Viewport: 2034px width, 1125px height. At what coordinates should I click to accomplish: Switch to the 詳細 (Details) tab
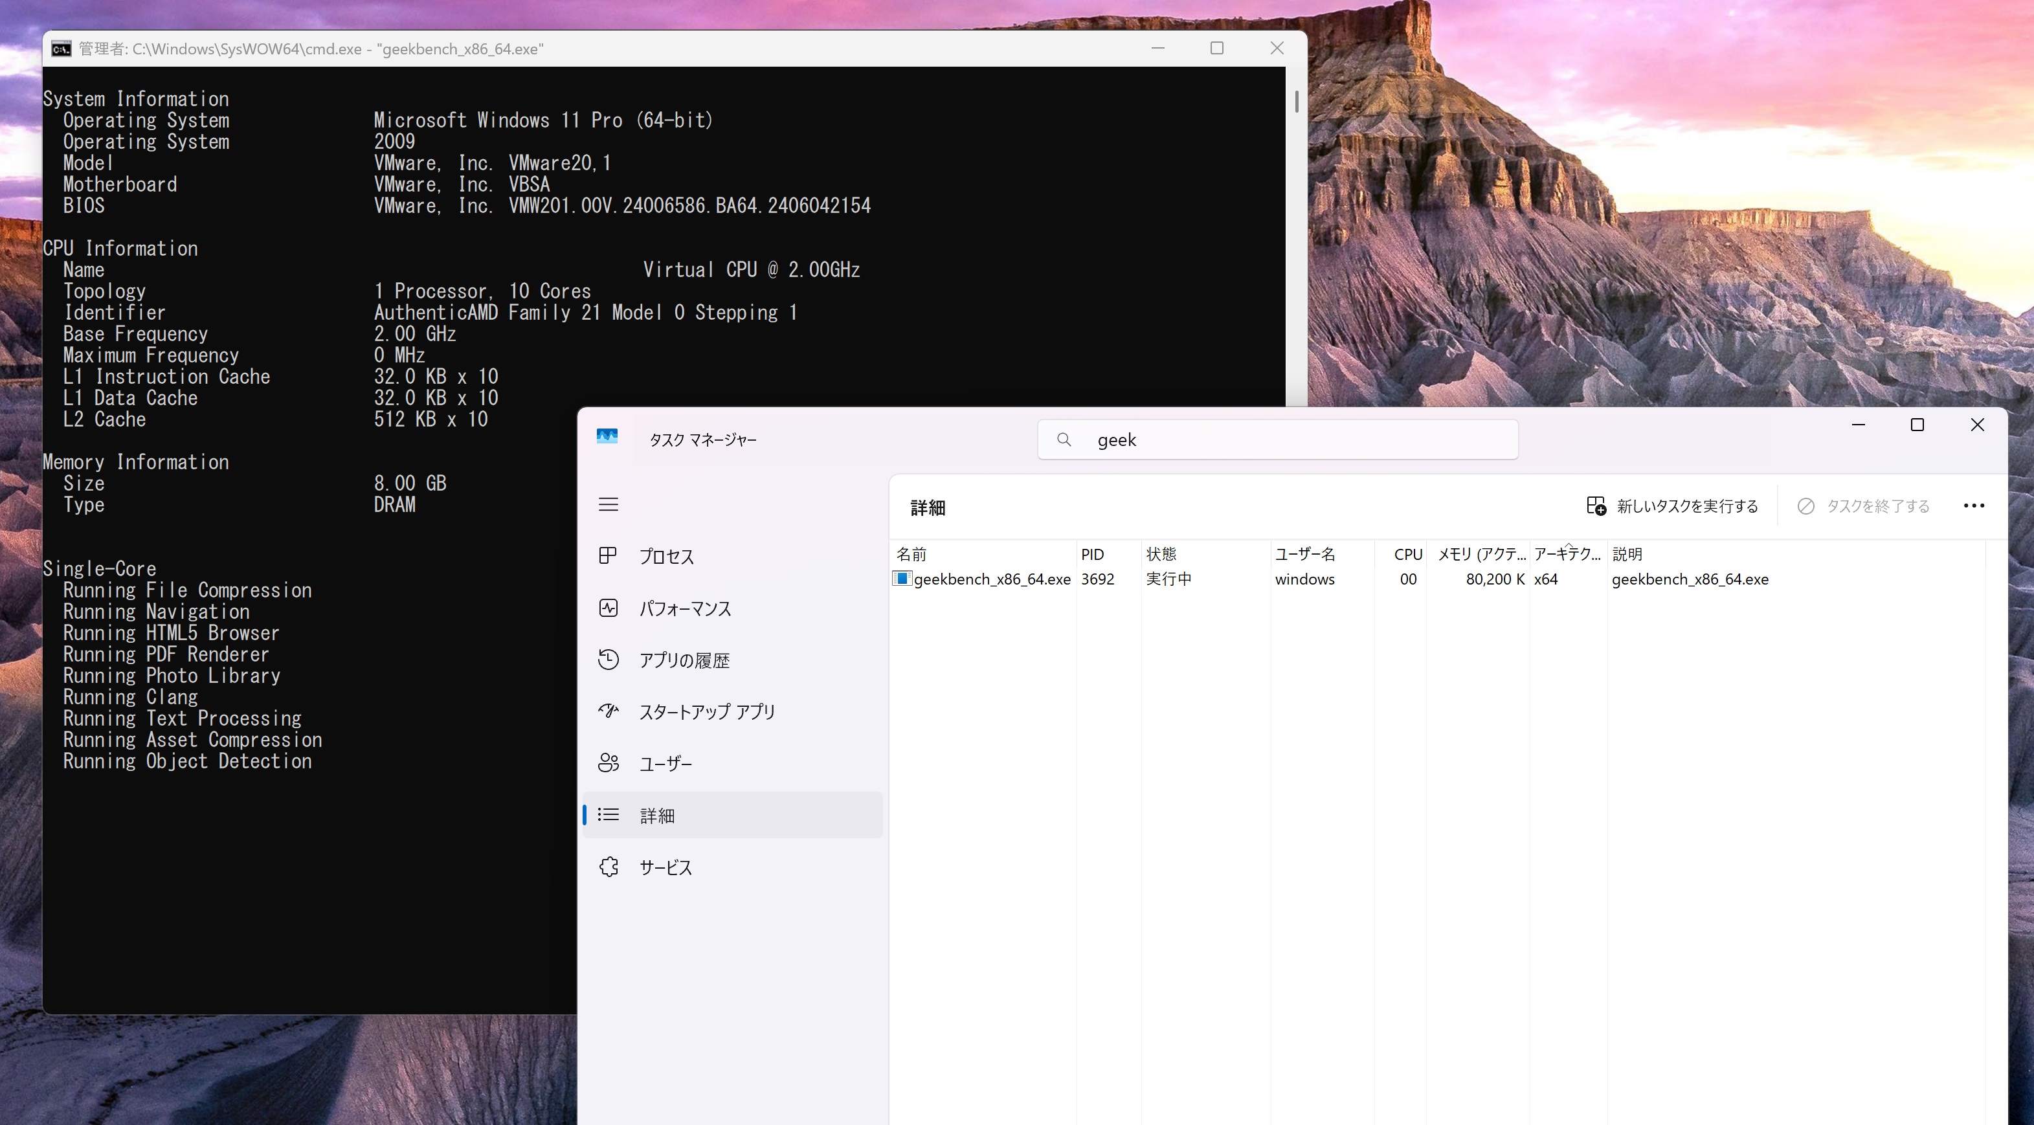[658, 814]
